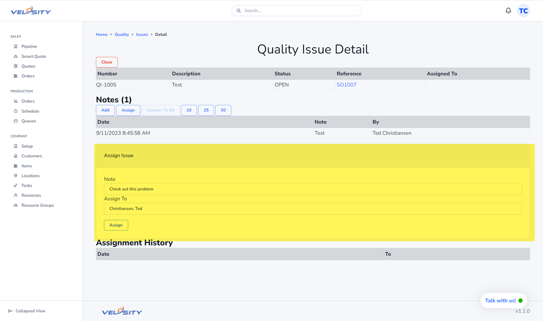Click the TC user avatar
Viewport: 543px width, 321px height.
(523, 11)
